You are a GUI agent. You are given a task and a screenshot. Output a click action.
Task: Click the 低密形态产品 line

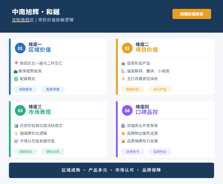tap(139, 64)
